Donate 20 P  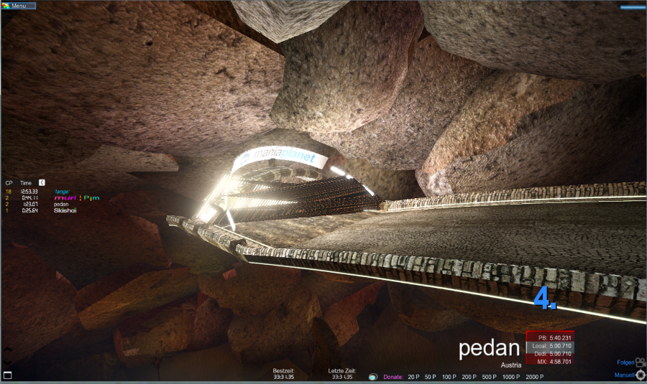tap(413, 377)
